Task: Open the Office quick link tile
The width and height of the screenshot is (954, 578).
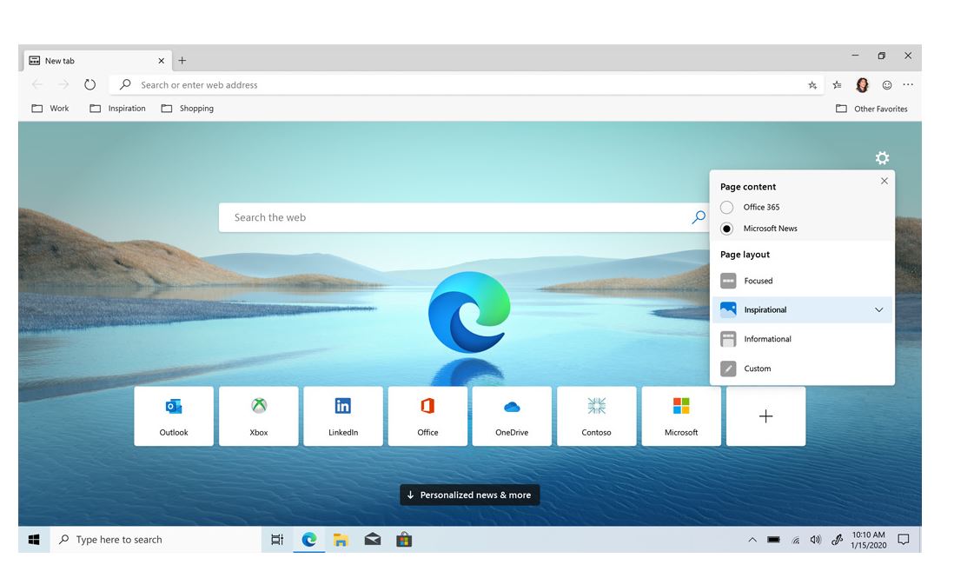Action: point(427,416)
